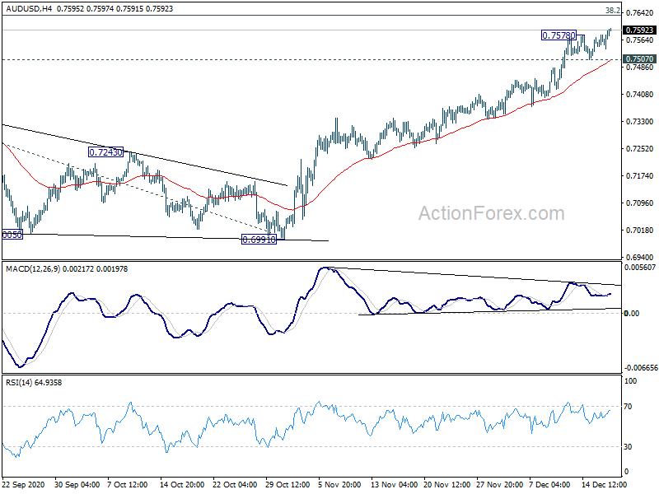The width and height of the screenshot is (659, 494).
Task: Click the 38.2 Fibonacci level label
Action: 612,11
